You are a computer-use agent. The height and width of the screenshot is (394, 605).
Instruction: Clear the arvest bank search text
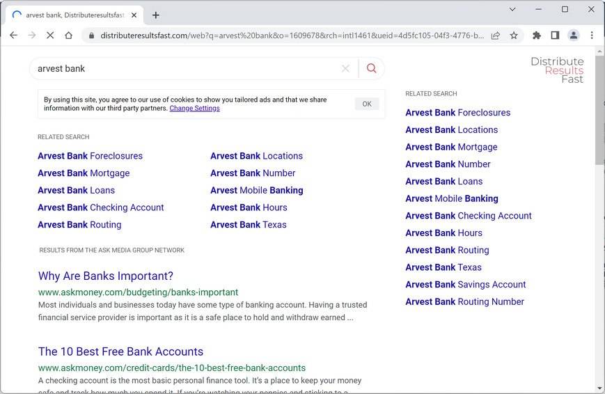(x=345, y=68)
